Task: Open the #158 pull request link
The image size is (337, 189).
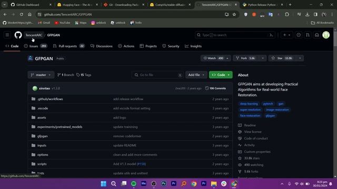Action: (141, 164)
